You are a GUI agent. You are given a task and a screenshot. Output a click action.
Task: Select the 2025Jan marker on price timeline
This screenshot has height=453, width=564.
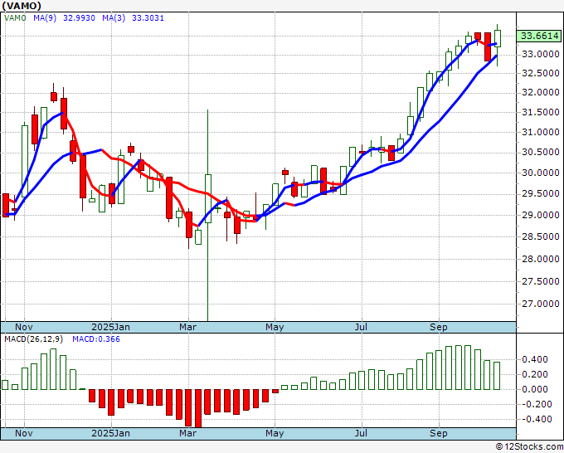pos(111,327)
